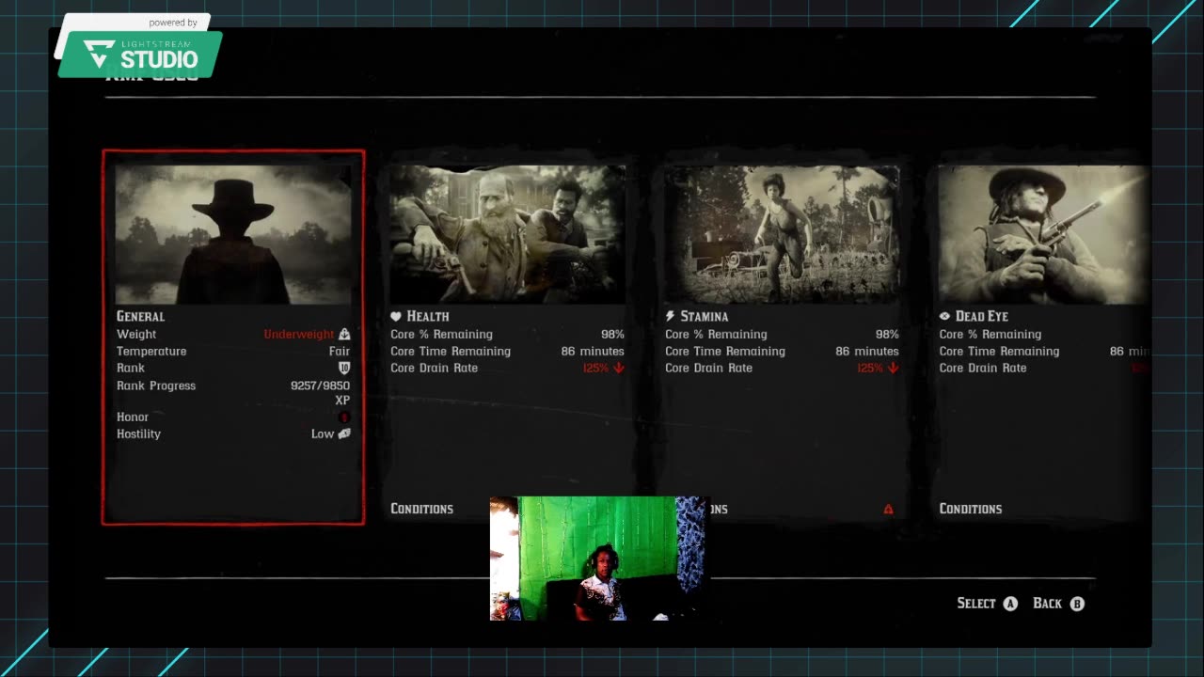Open the Dead Eye section heading
This screenshot has width=1204, height=677.
click(982, 317)
